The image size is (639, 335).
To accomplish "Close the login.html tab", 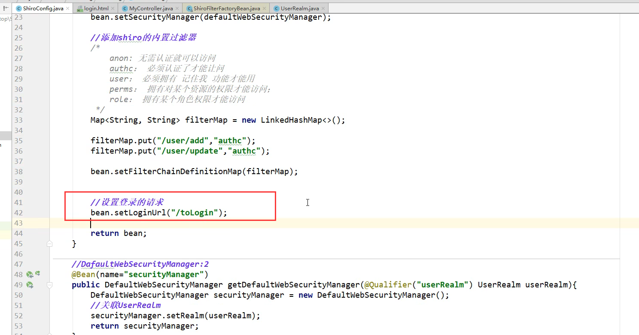I will pos(113,9).
